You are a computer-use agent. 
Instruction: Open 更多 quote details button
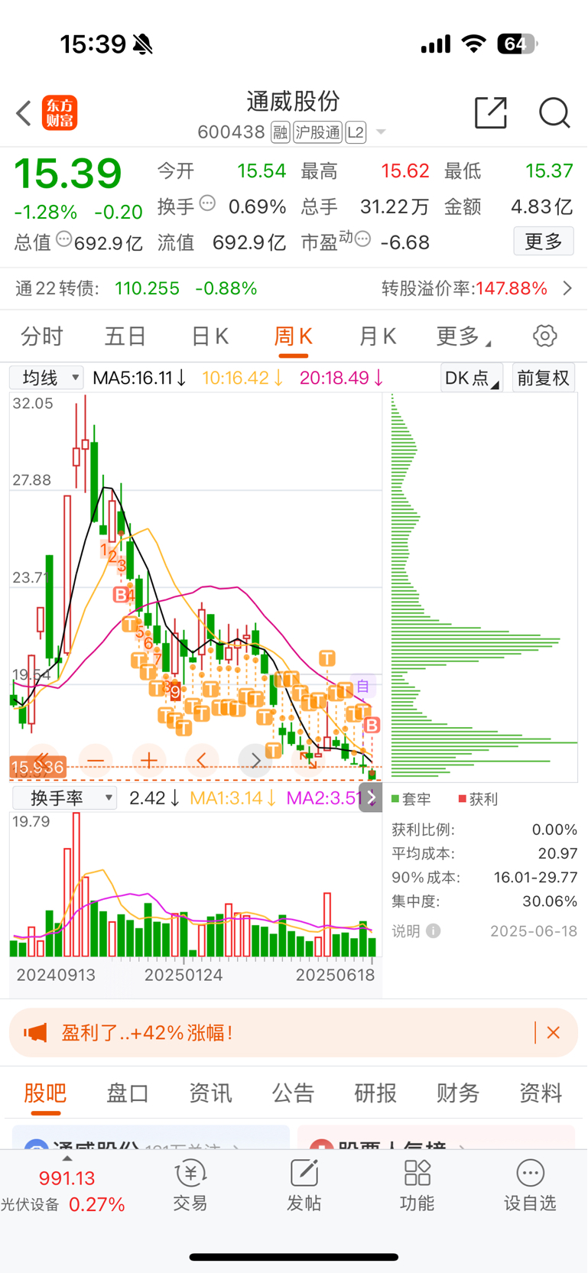544,242
